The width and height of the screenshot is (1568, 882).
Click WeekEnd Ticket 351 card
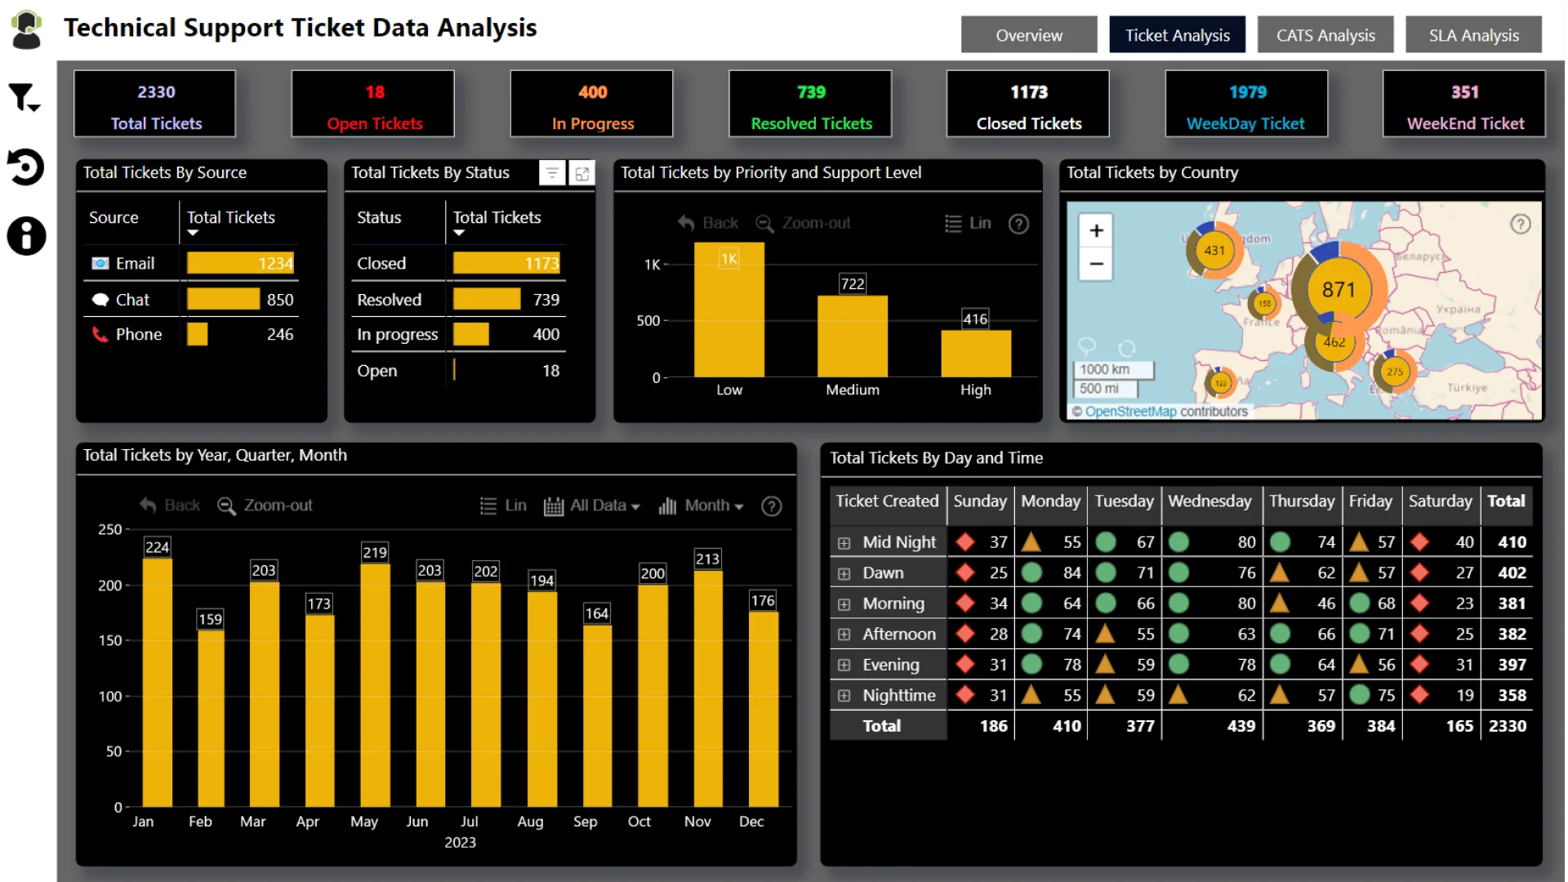coord(1464,104)
